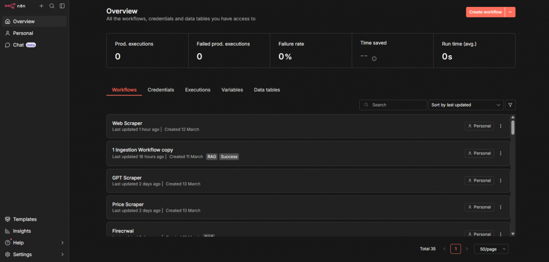Click the workflow list scrollbar thumb
The width and height of the screenshot is (549, 262).
tap(513, 128)
